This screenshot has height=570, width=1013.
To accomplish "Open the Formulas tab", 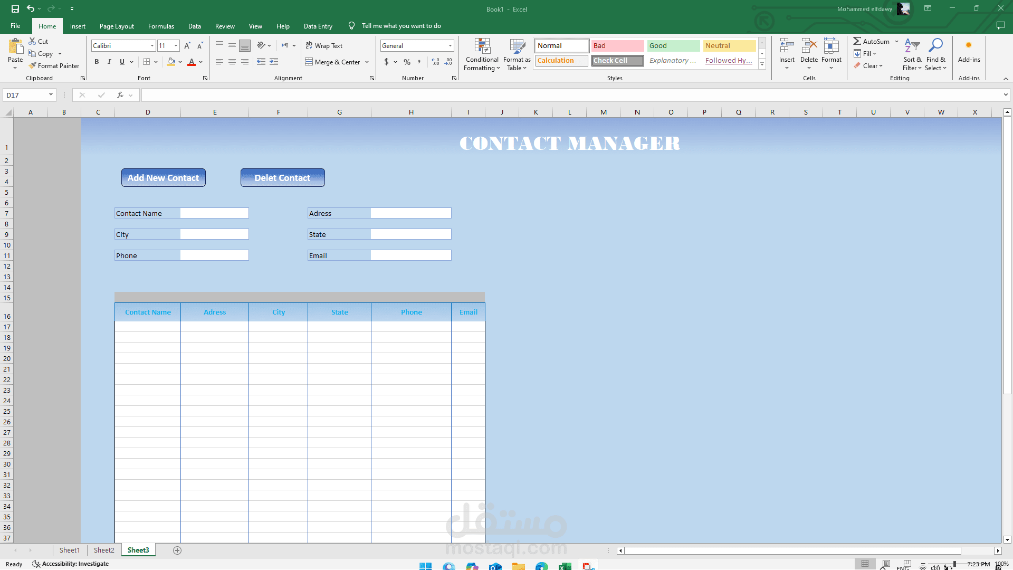I will click(161, 26).
